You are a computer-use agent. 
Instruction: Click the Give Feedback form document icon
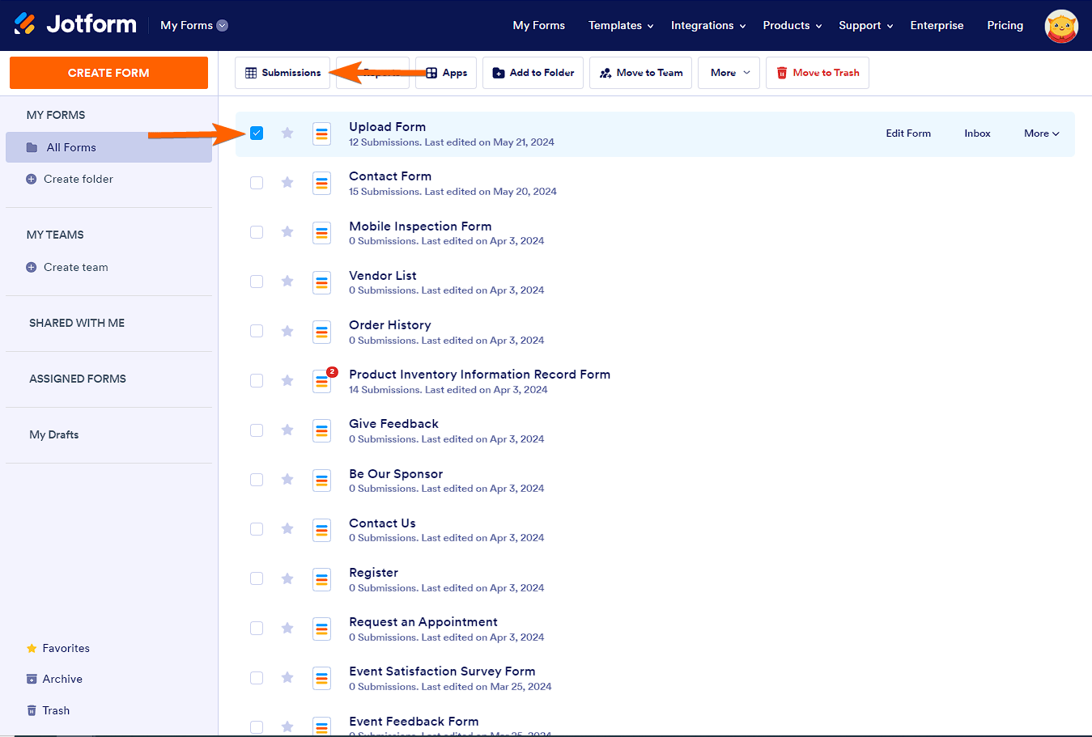pyautogui.click(x=322, y=430)
